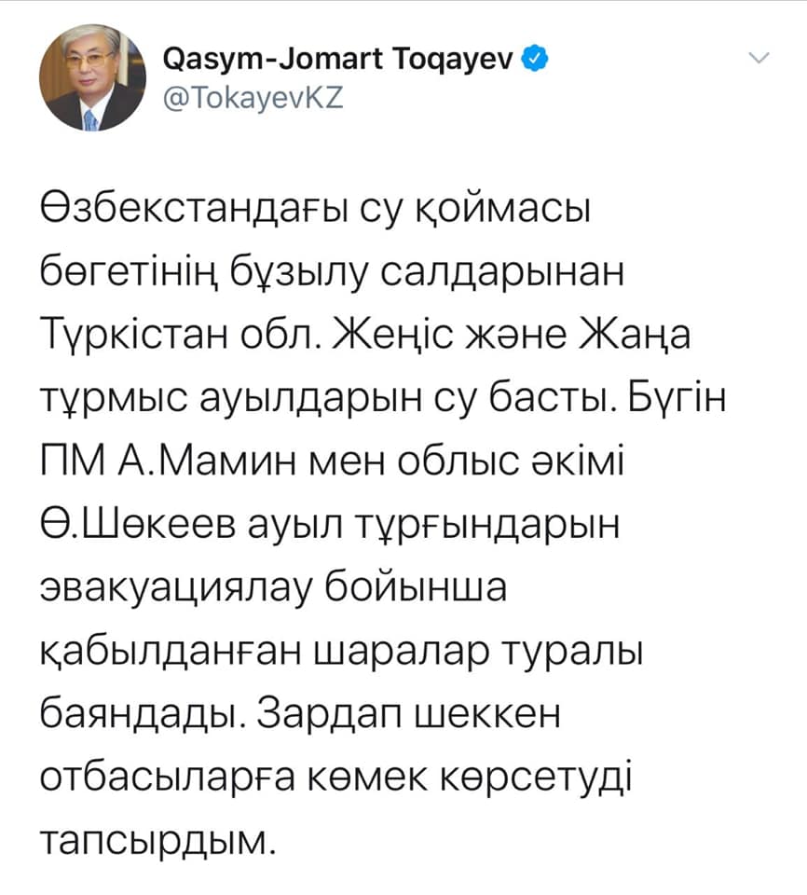807x895 pixels.
Task: Click the word Өзбекстандағы in the tweet
Action: pos(195,210)
